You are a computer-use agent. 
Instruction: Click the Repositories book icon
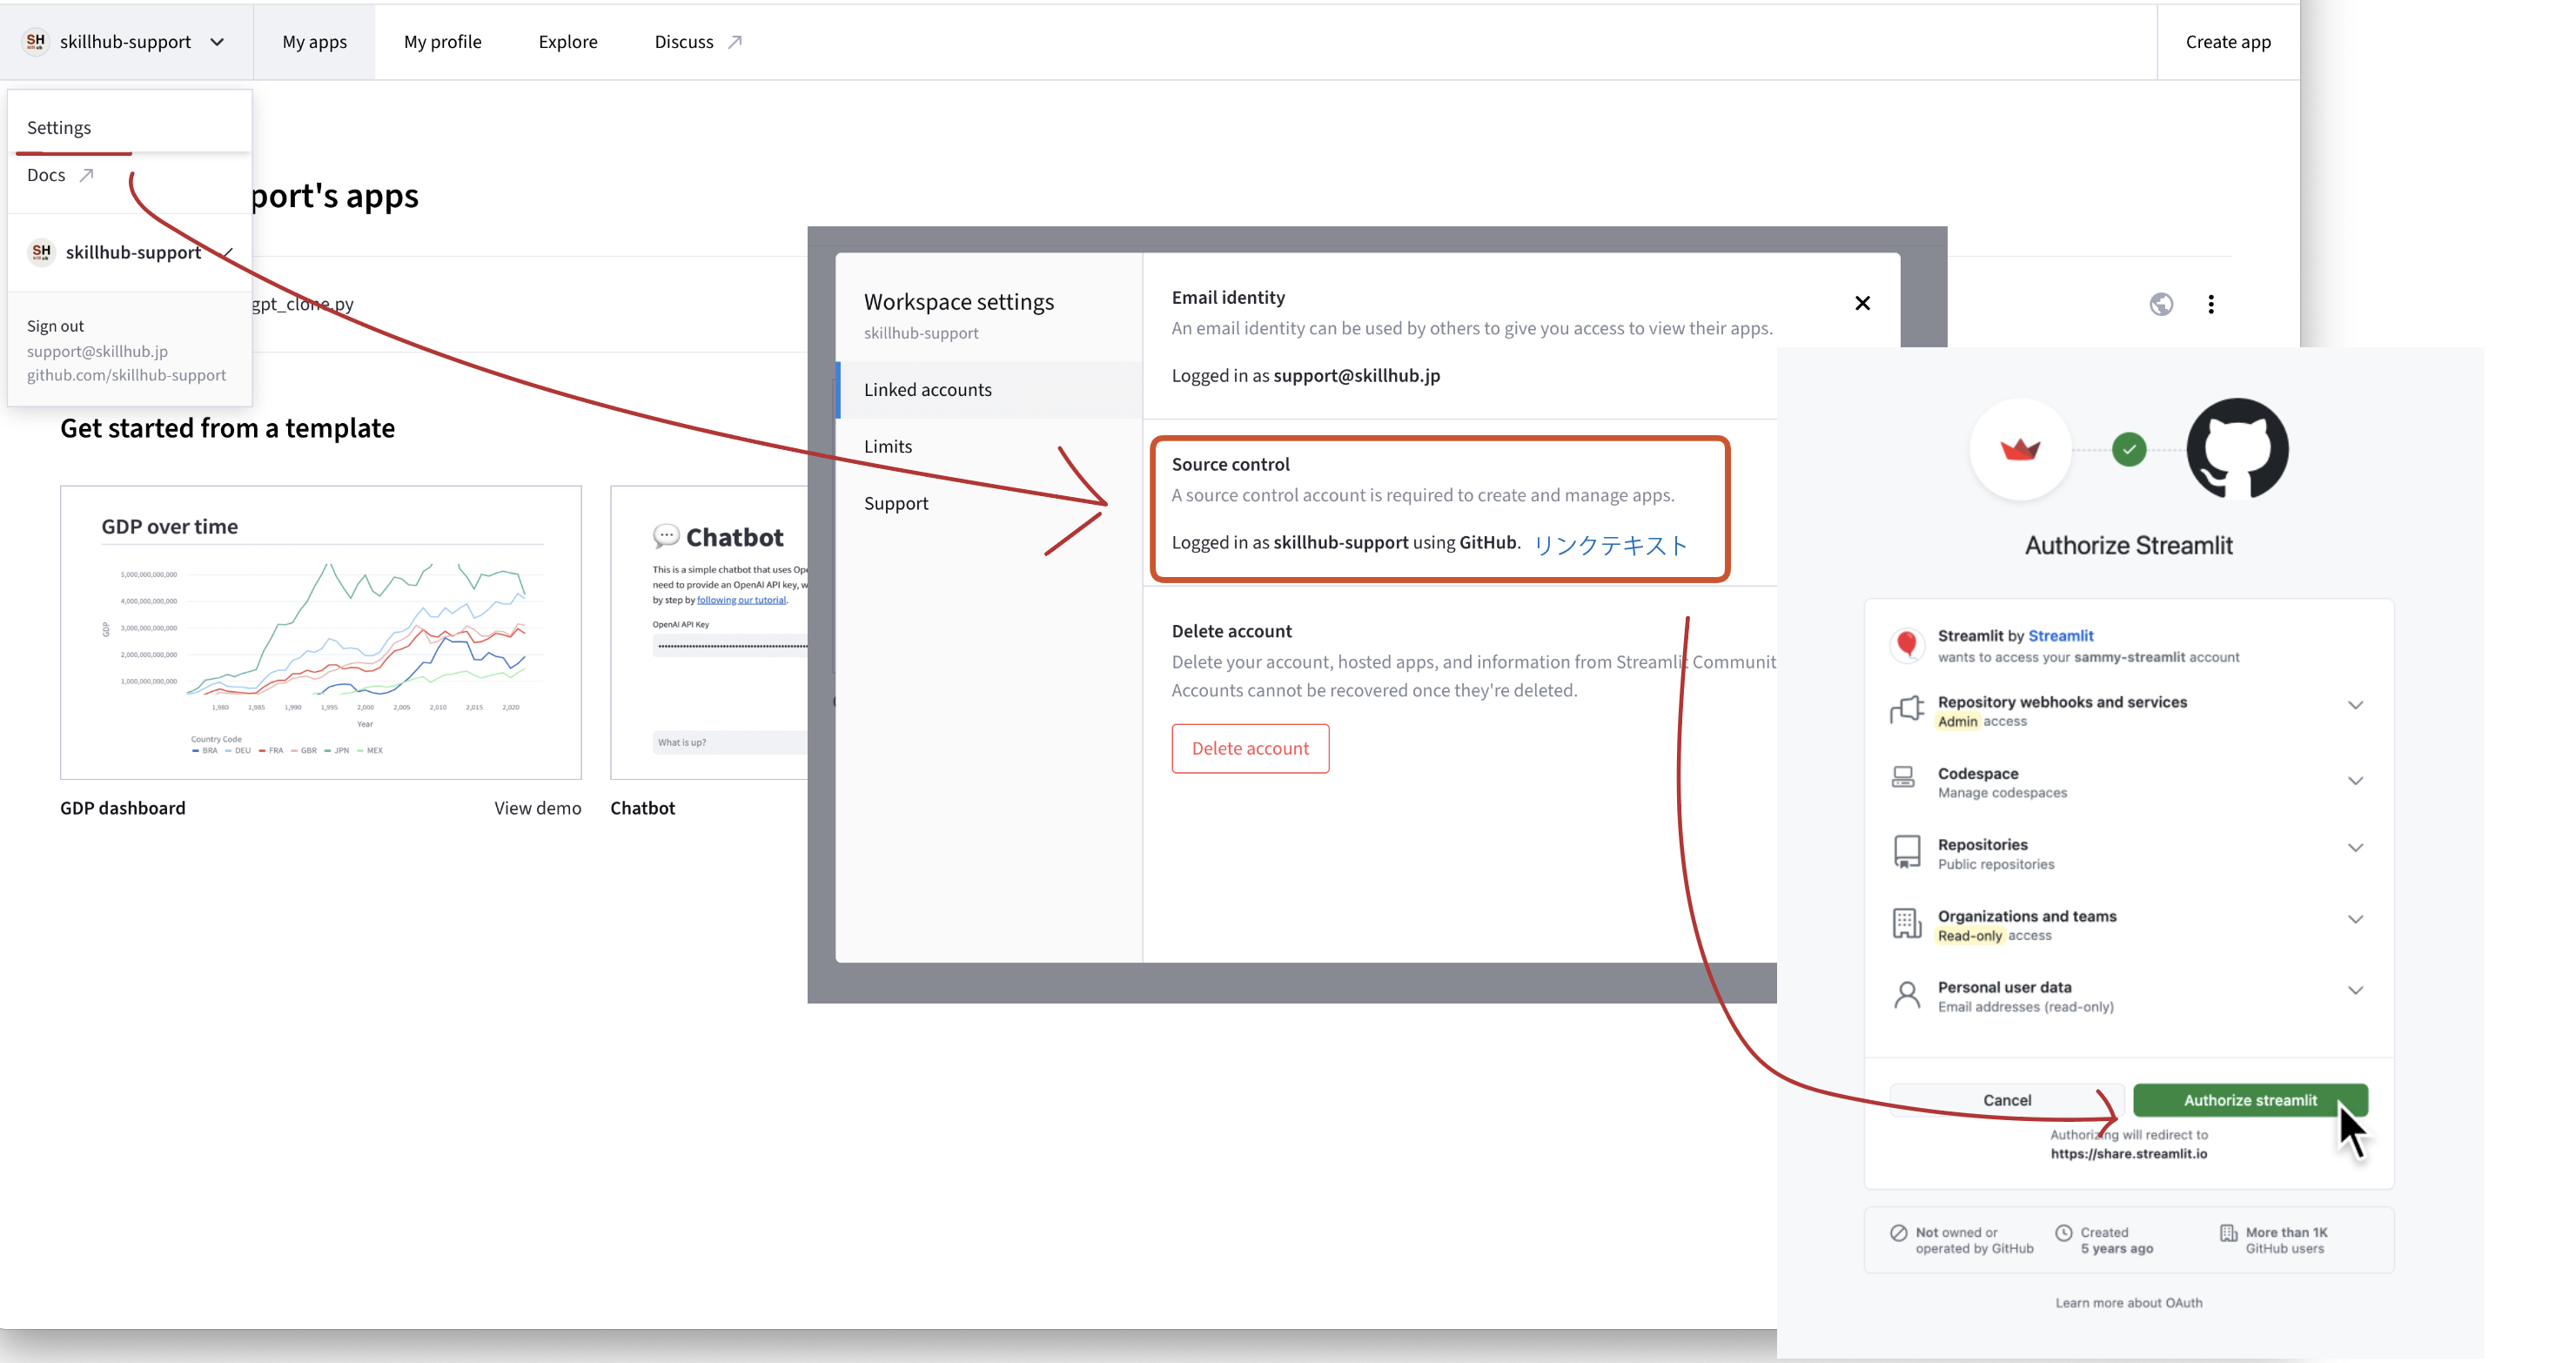click(1906, 852)
